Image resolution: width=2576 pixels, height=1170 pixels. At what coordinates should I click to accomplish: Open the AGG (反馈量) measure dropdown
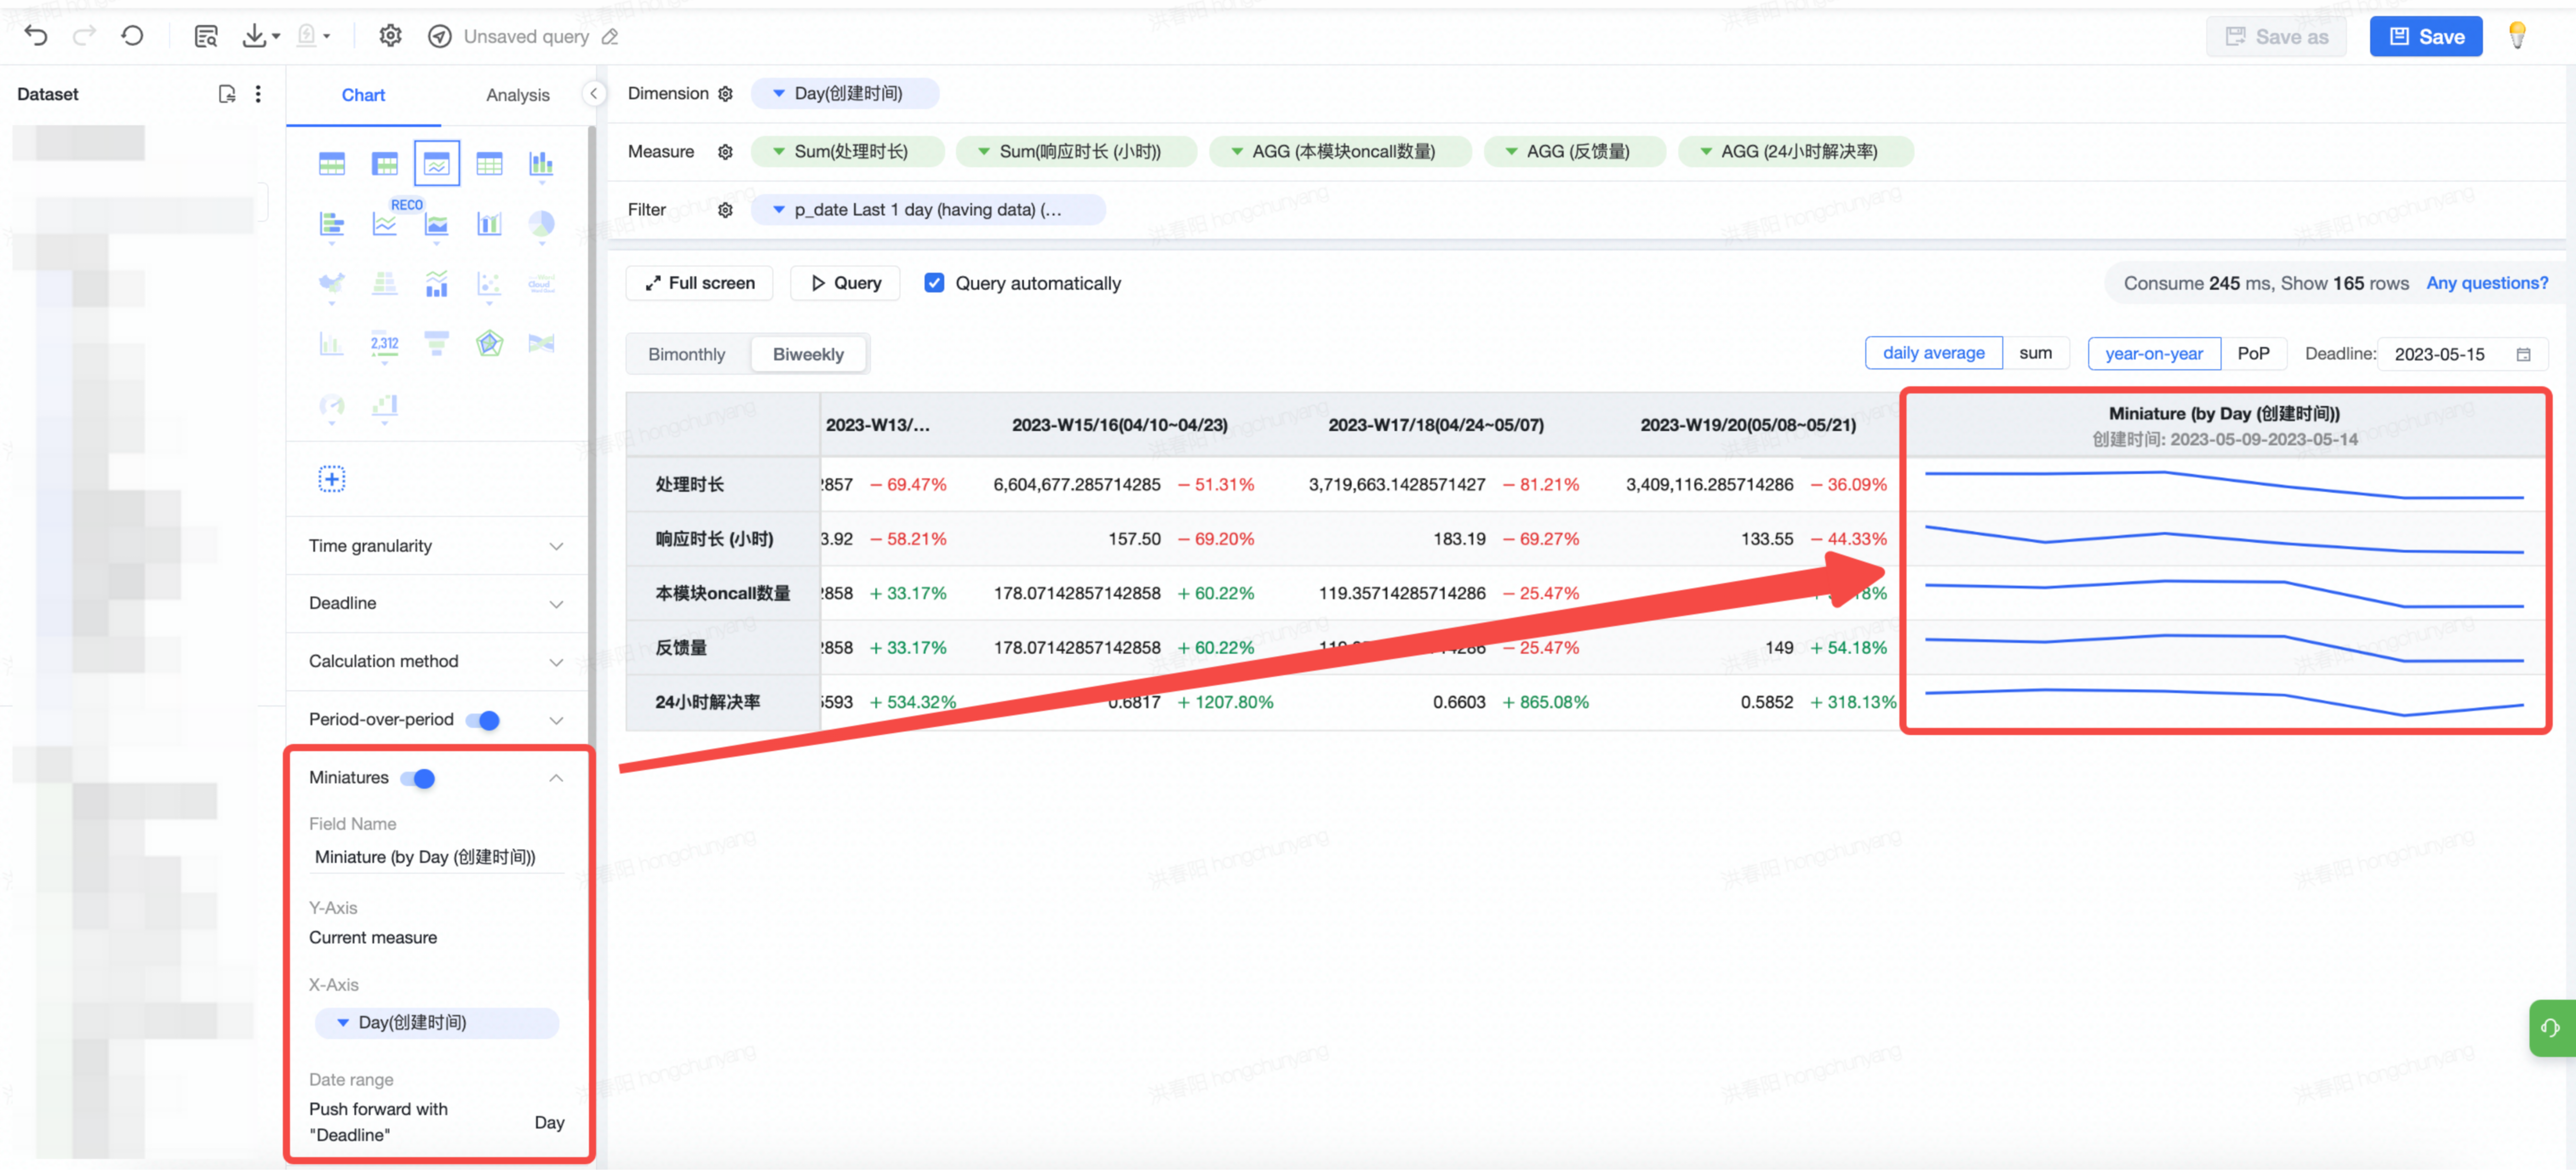point(1575,151)
